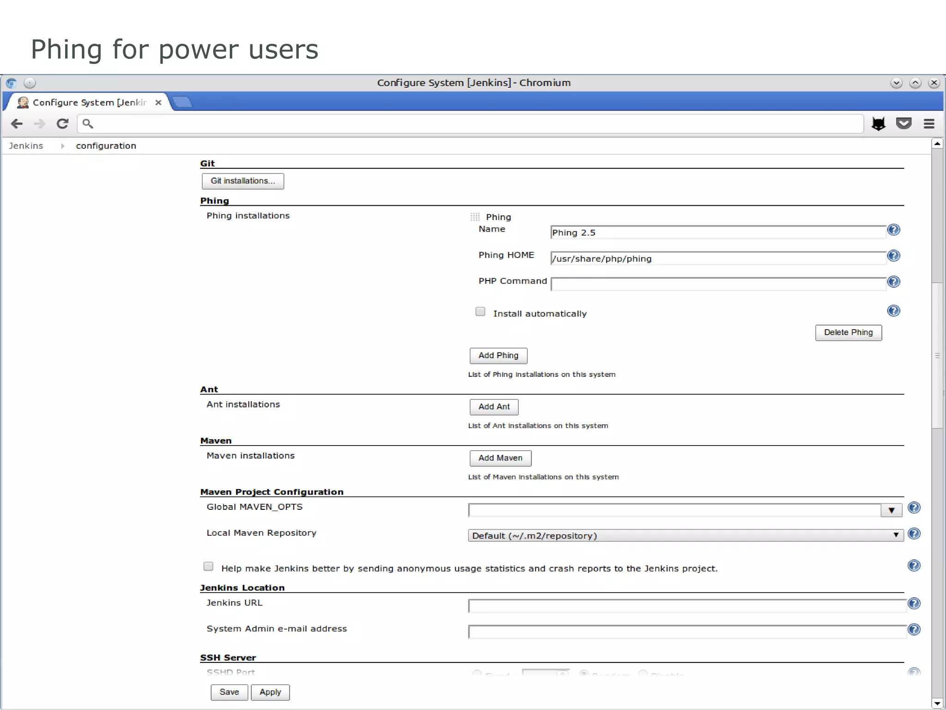Click the Jenkins URL input field

(687, 606)
